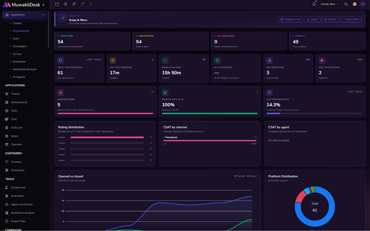This screenshot has height=231, width=370.
Task: Click the Refresh button
Action: tap(330, 19)
